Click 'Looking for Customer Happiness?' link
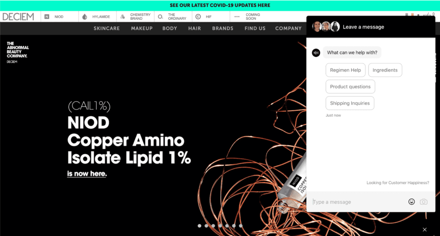This screenshot has width=440, height=236. click(398, 183)
